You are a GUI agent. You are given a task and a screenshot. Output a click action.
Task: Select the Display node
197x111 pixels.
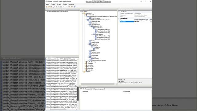pos(93,41)
